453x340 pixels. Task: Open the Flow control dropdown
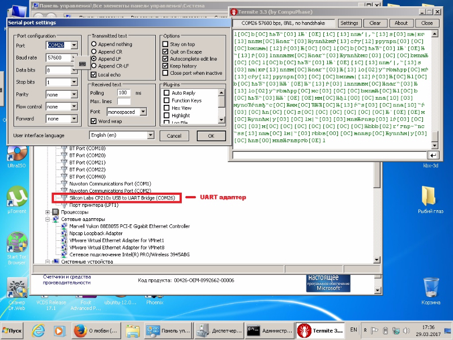(x=74, y=107)
